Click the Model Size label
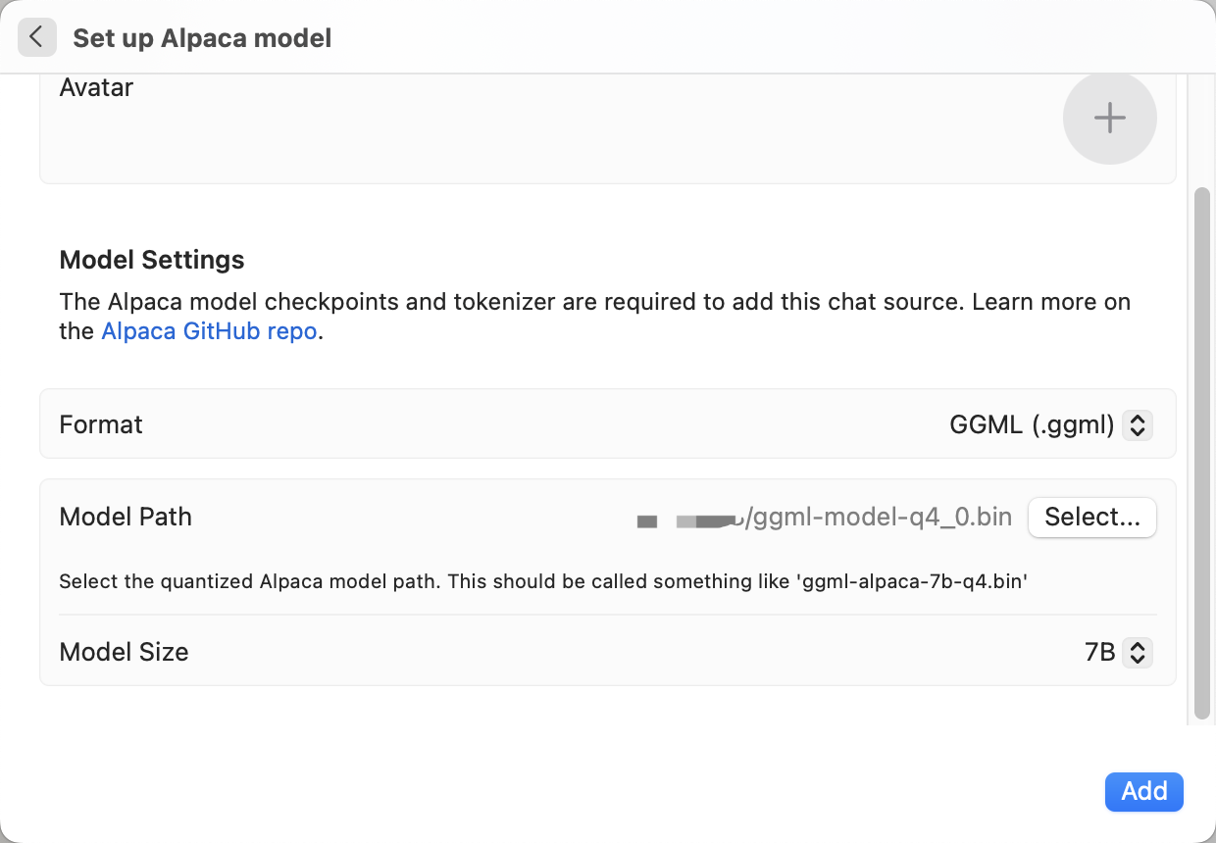1216x843 pixels. point(124,652)
